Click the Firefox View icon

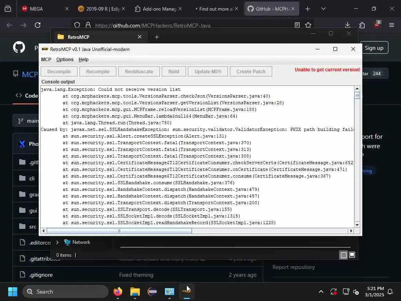click(x=8, y=9)
